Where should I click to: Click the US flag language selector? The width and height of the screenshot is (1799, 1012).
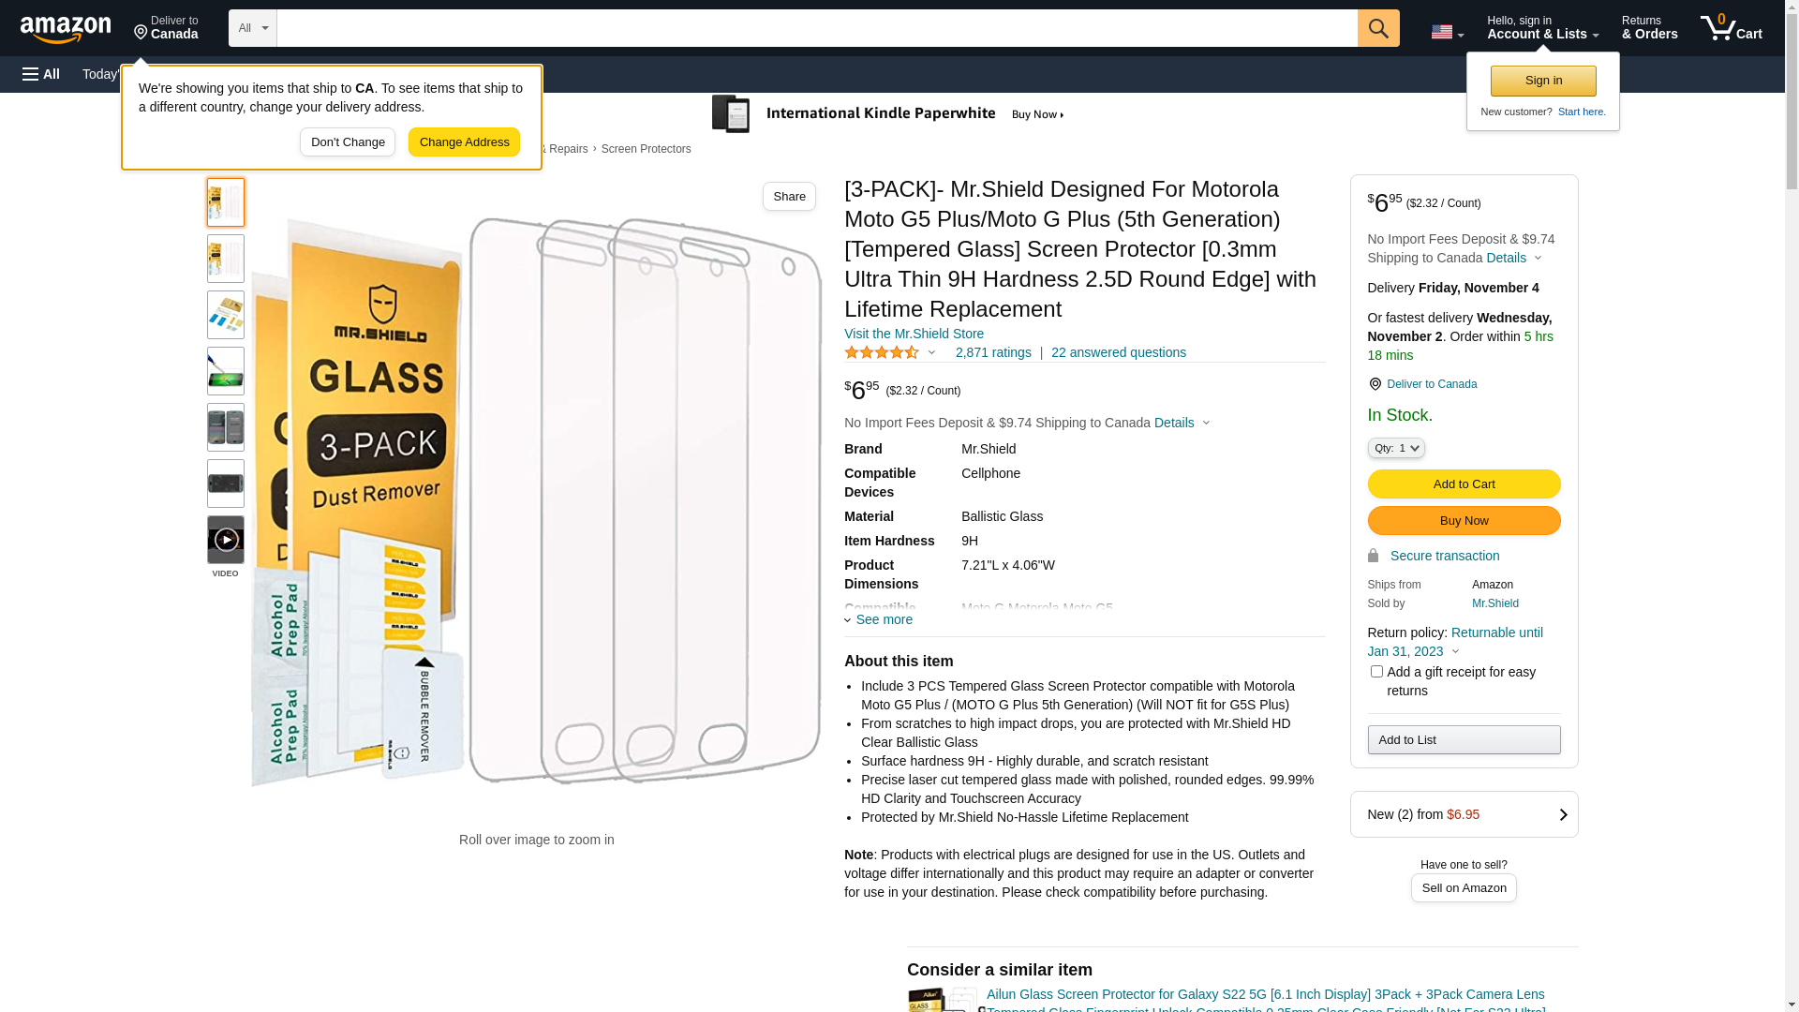pos(1446,32)
